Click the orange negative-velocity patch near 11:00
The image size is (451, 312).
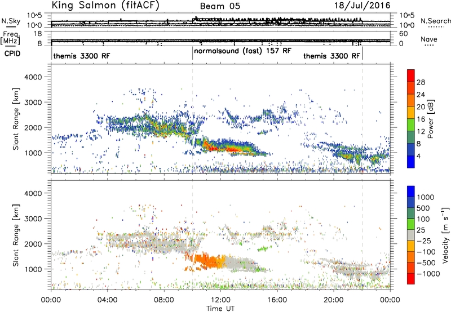206,261
